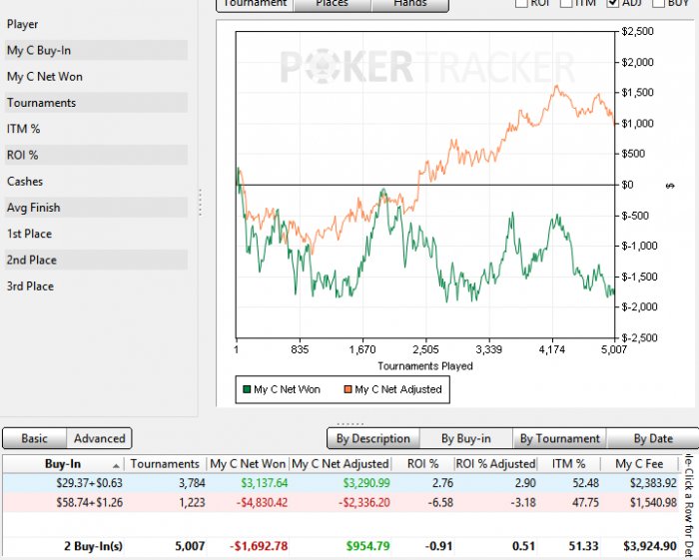Select ROI % in the stat list

96,156
